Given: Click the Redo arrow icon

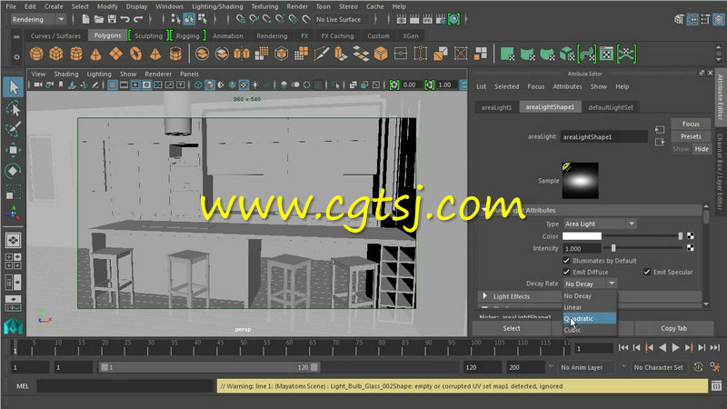Looking at the screenshot, I should click(138, 19).
